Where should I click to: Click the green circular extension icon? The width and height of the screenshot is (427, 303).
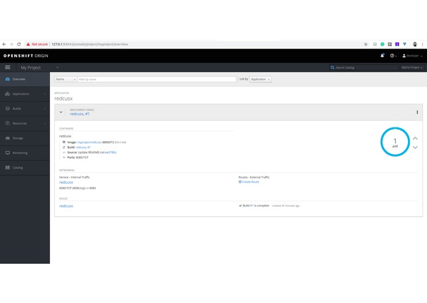(382, 44)
